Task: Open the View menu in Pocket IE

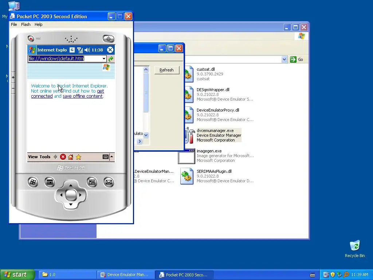Action: coord(33,157)
